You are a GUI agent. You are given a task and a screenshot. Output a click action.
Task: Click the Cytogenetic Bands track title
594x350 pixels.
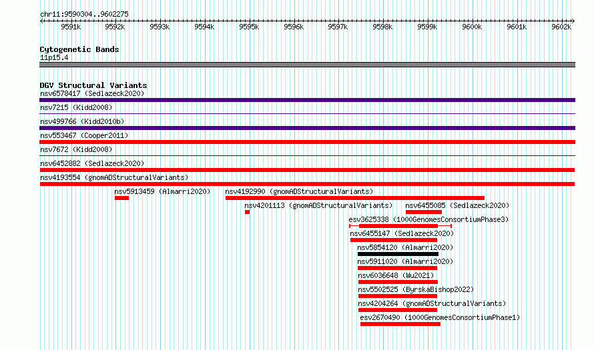[79, 49]
